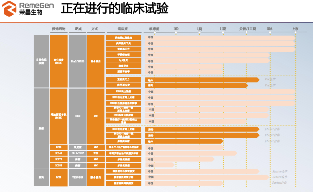This screenshot has height=192, width=313.
Task: Click the 海外 progress bar for 多种适应症
Action: [196, 85]
